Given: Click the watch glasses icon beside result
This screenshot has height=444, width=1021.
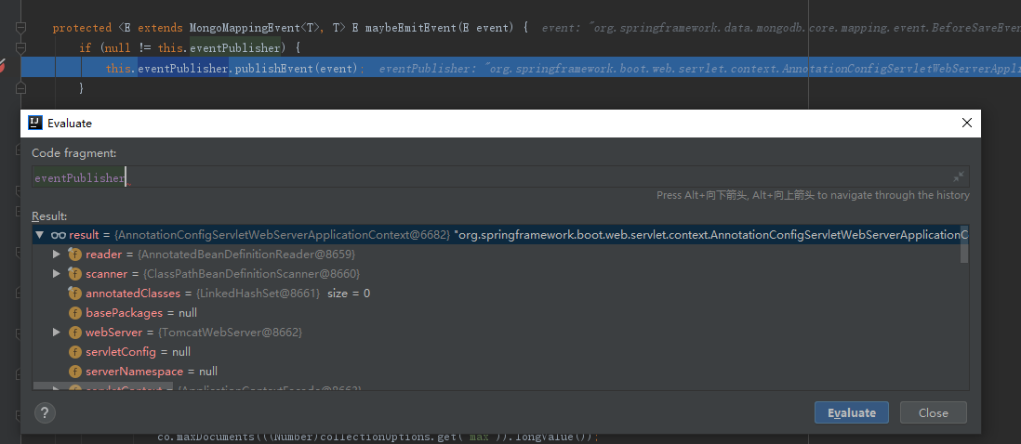Looking at the screenshot, I should click(x=58, y=235).
